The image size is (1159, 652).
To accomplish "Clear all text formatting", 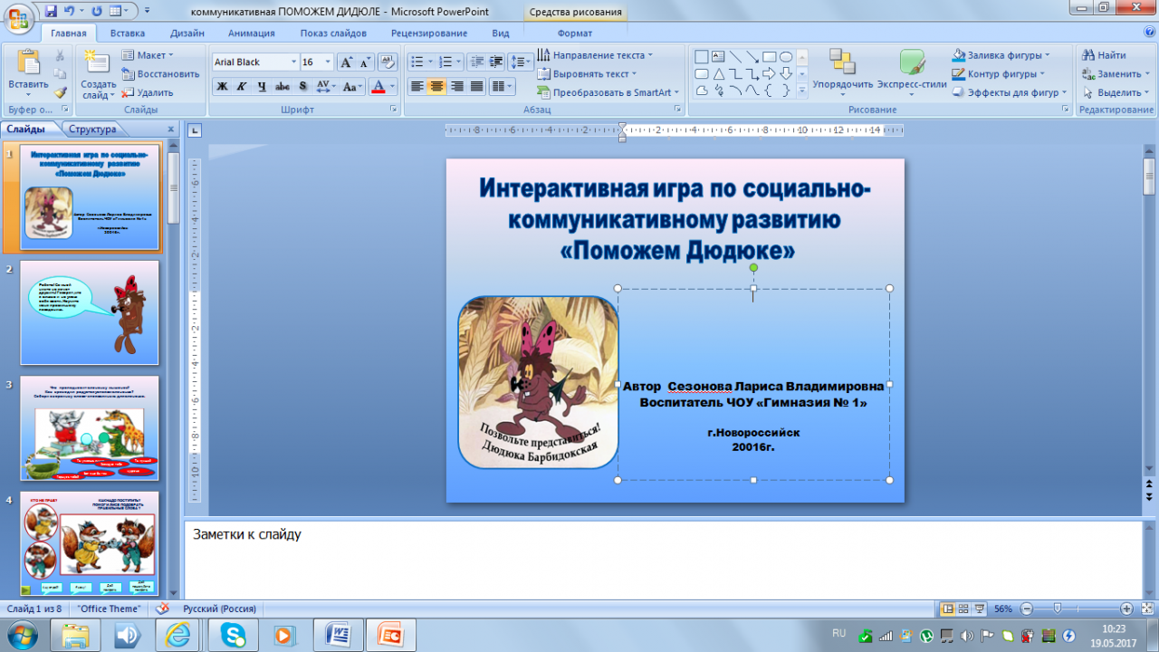I will (388, 62).
